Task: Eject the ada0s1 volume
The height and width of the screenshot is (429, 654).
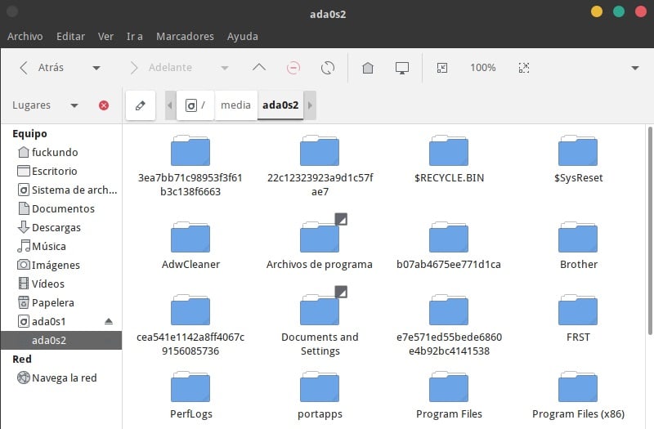Action: 109,321
